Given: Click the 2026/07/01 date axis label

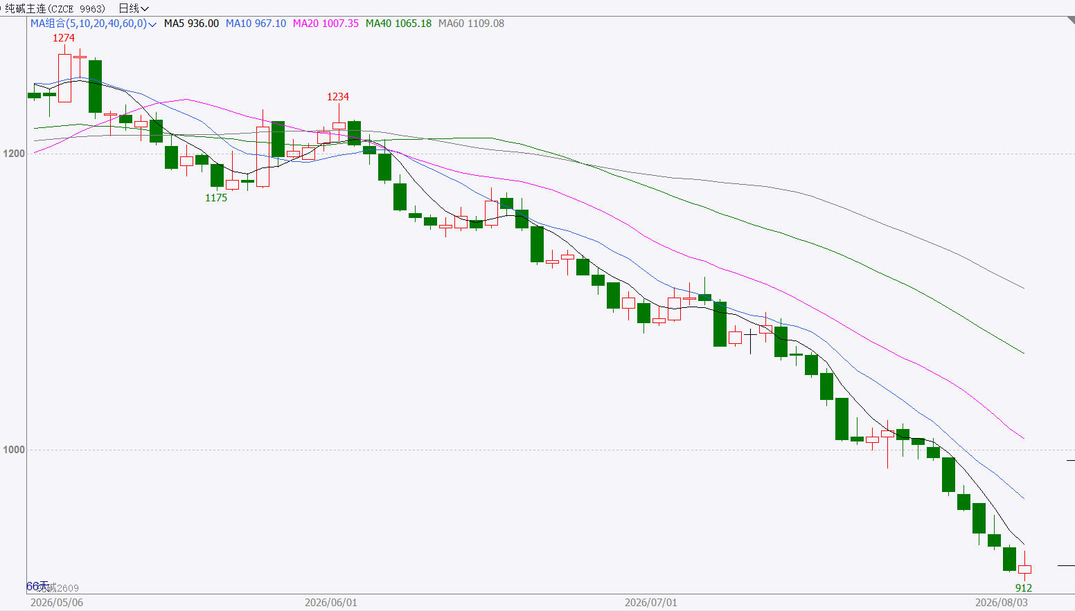Looking at the screenshot, I should [651, 603].
